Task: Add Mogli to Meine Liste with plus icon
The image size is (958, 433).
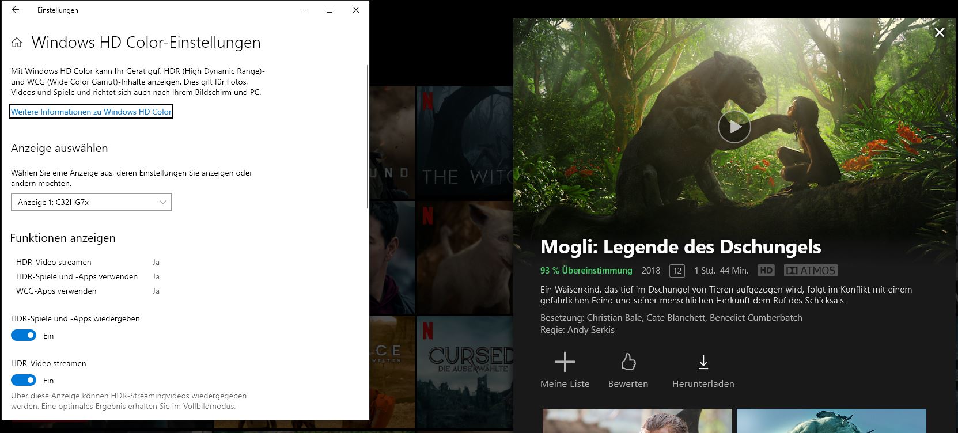Action: click(565, 362)
